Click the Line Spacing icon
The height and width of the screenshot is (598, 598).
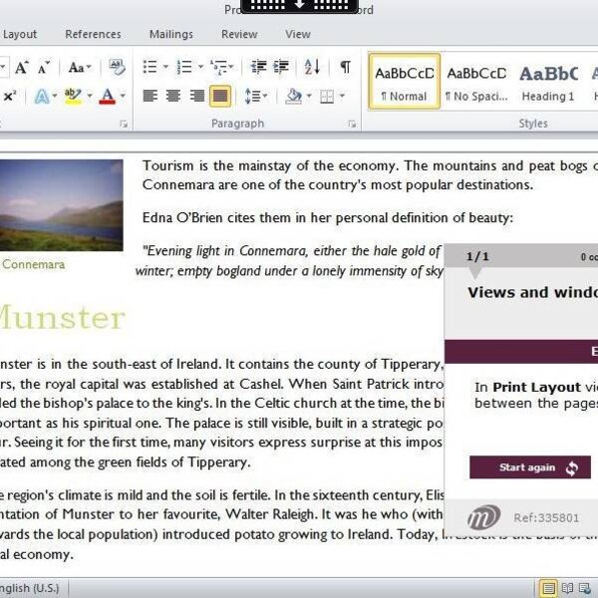pyautogui.click(x=252, y=96)
